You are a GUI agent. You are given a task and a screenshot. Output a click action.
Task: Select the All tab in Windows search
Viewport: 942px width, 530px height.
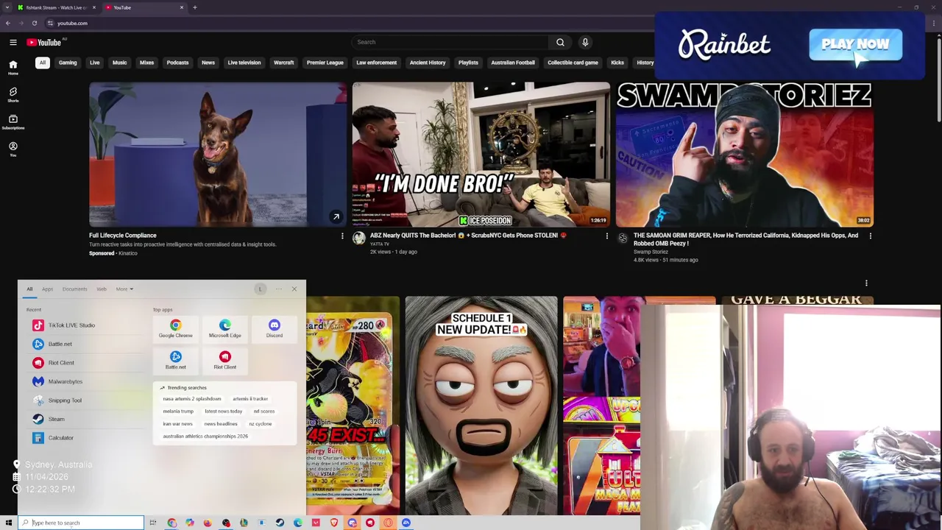(29, 289)
